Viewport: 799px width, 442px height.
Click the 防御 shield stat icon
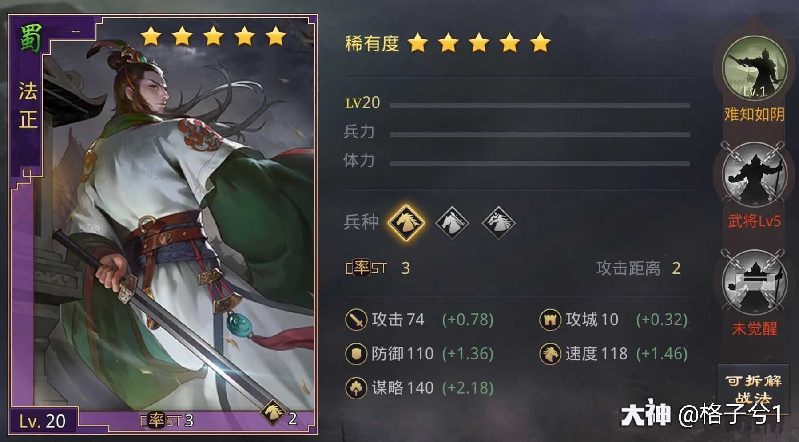[356, 354]
